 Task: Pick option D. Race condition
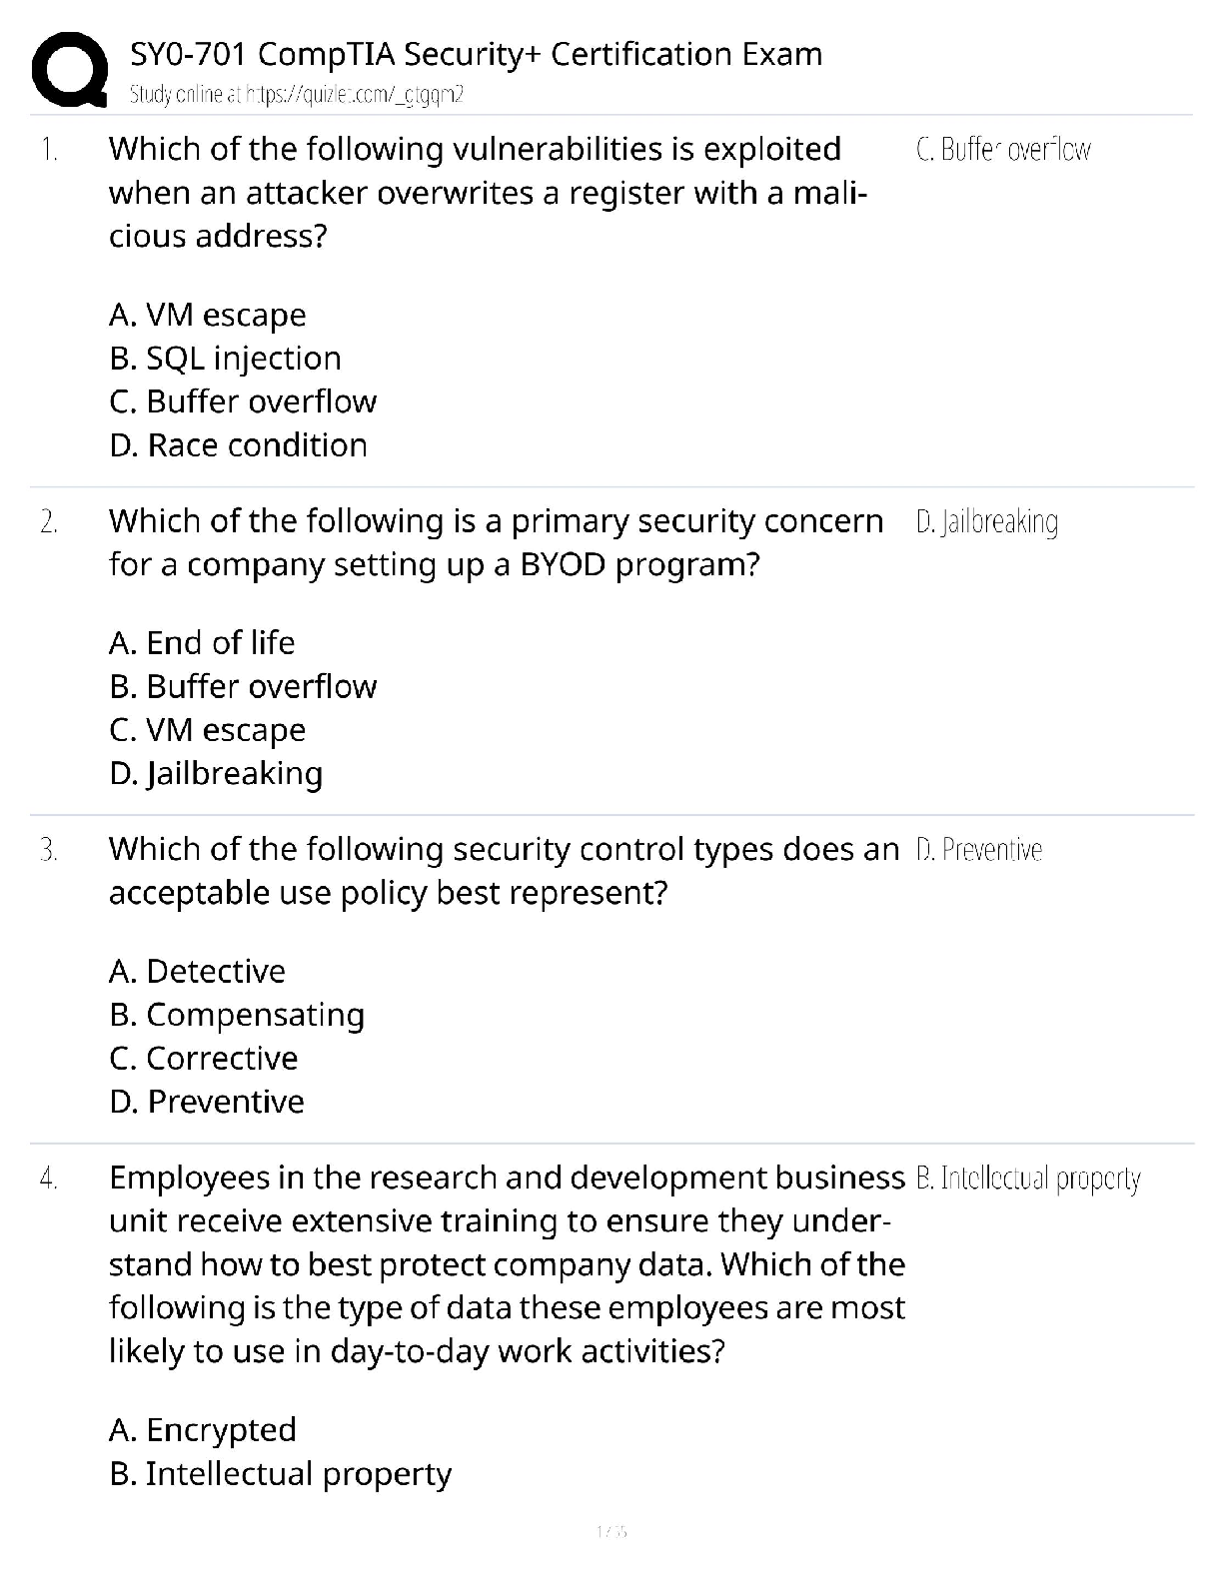point(238,444)
